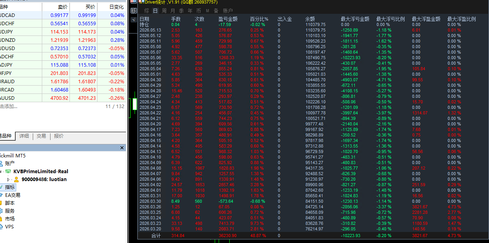Select the 2026.05.13 date row

[150, 30]
